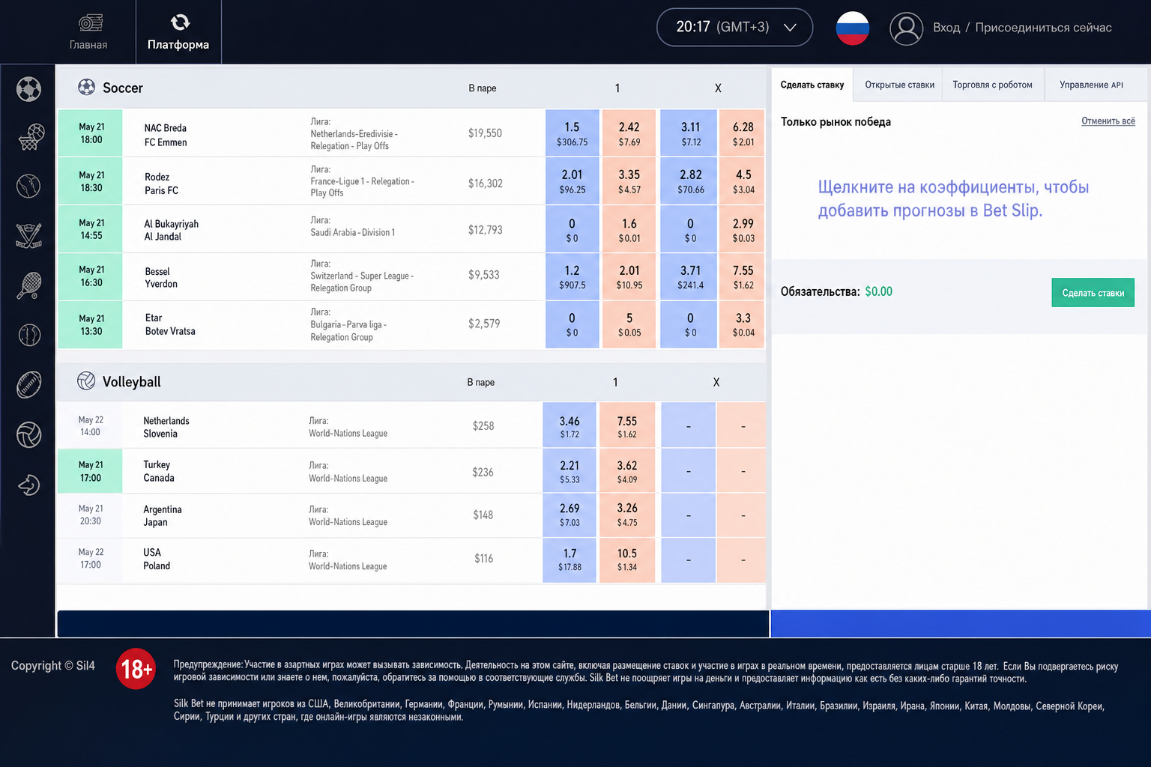Open the 20:17 (GMT+3) timezone dropdown
Image resolution: width=1151 pixels, height=767 pixels.
[734, 27]
